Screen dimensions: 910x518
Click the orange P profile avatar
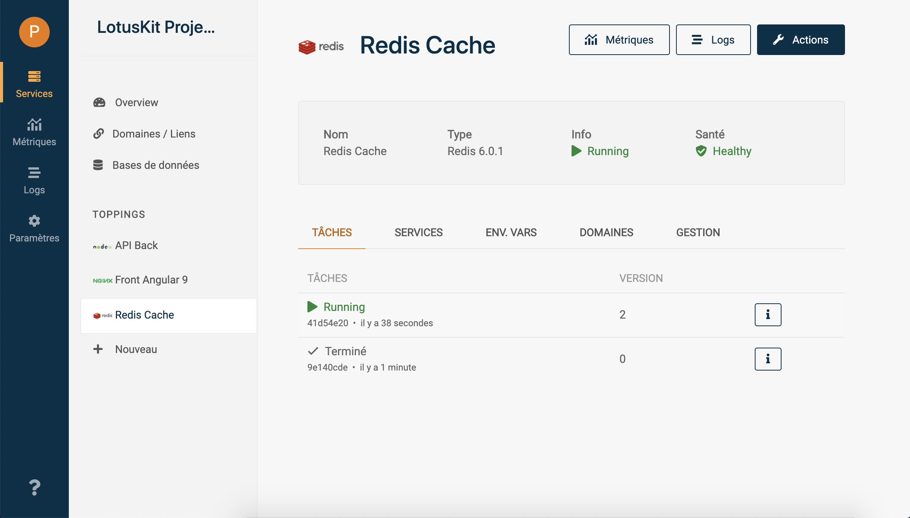coord(34,32)
